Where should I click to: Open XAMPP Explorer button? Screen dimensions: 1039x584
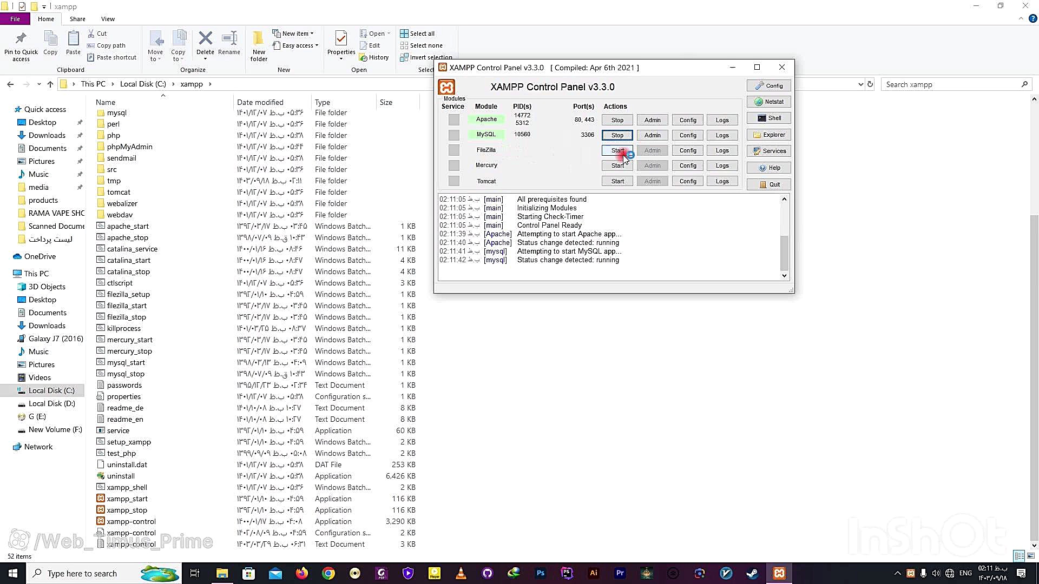[769, 135]
